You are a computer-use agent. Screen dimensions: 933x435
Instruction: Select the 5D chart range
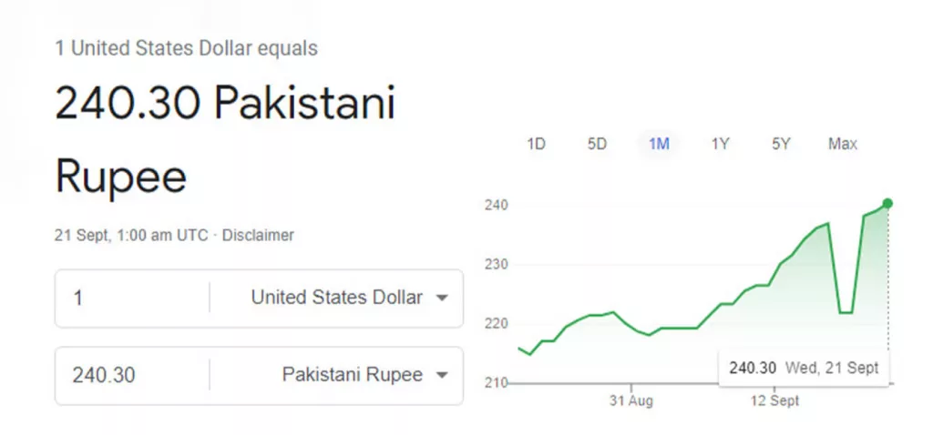point(597,144)
